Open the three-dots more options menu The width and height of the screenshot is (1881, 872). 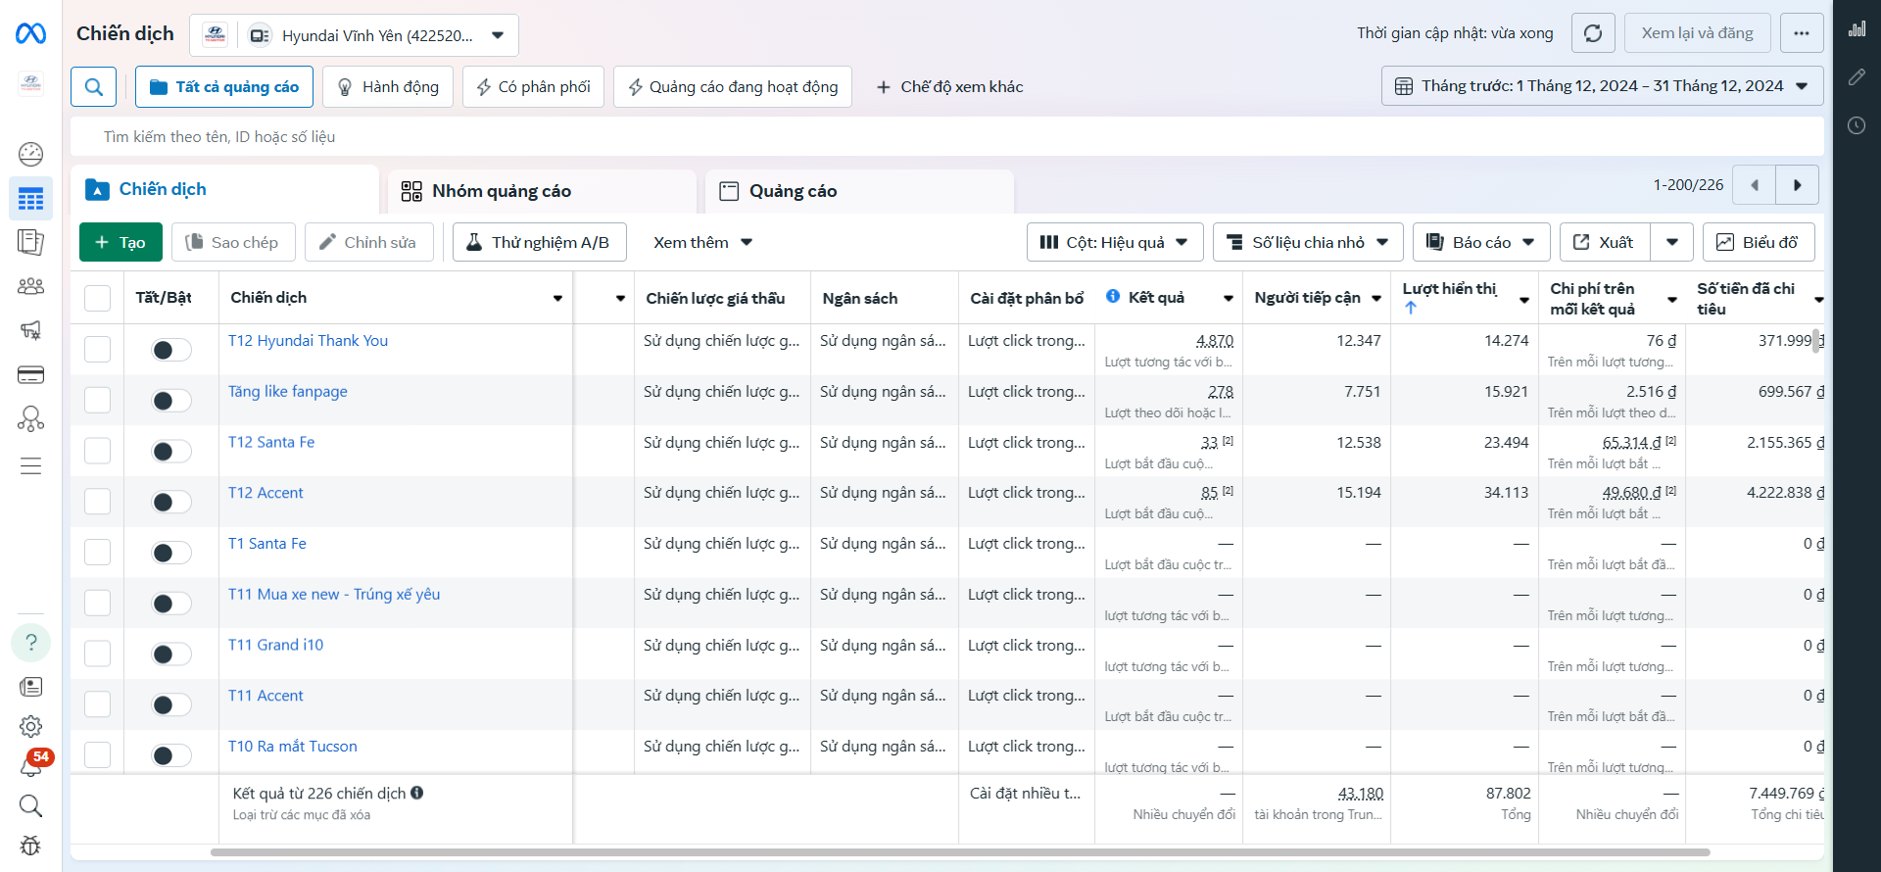(1801, 33)
